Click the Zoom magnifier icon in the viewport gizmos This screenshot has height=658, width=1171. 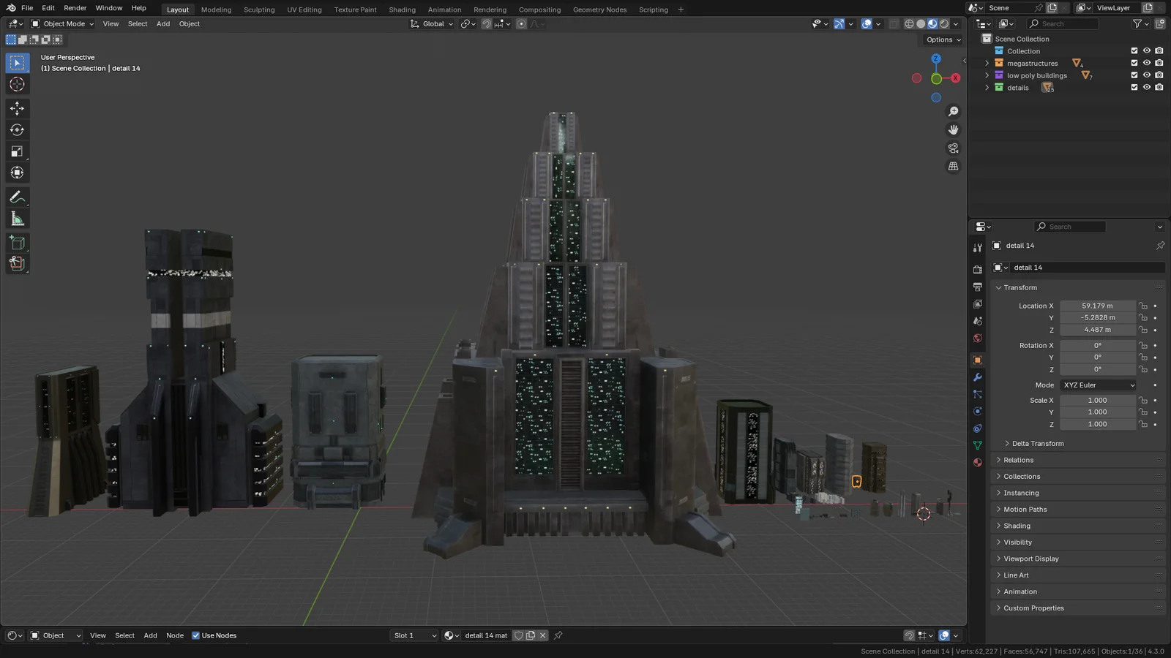coord(953,111)
